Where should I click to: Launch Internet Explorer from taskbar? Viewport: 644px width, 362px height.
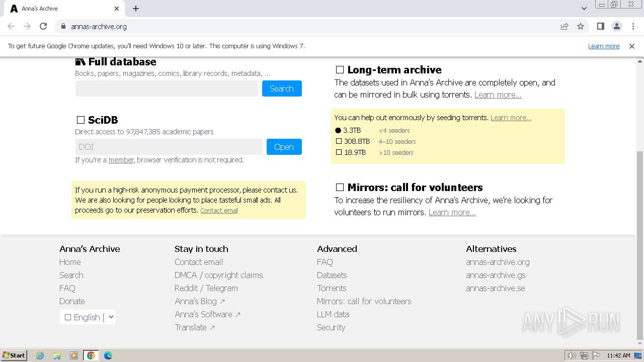pos(40,355)
